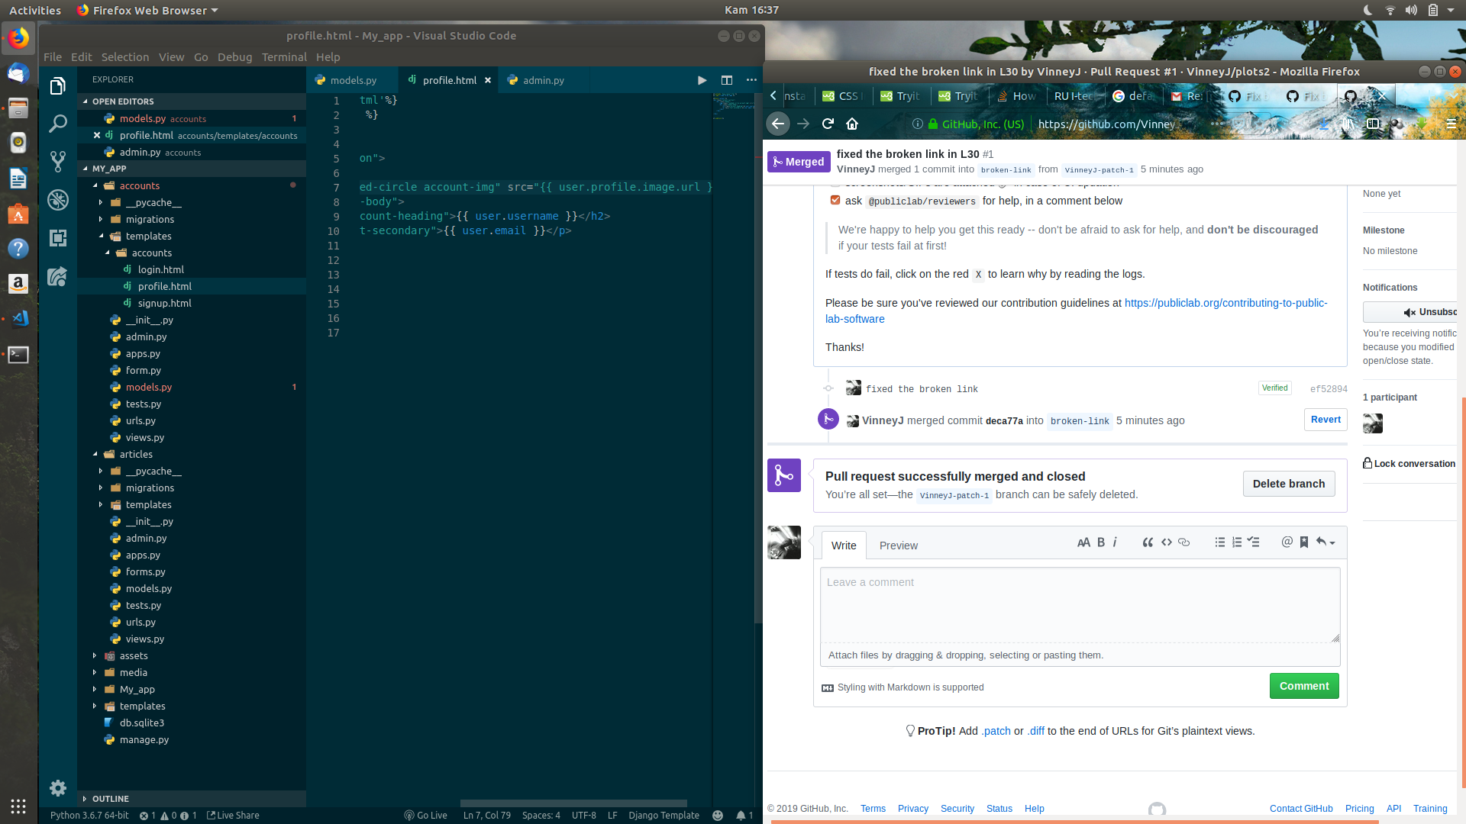This screenshot has width=1466, height=824.
Task: Unsubscribe from pull request notifications
Action: 1413,312
